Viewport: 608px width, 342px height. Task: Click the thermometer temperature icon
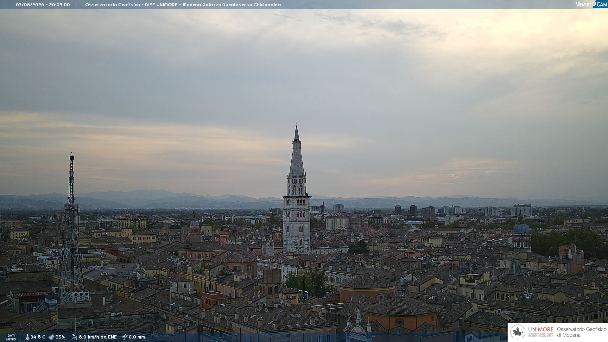(27, 337)
